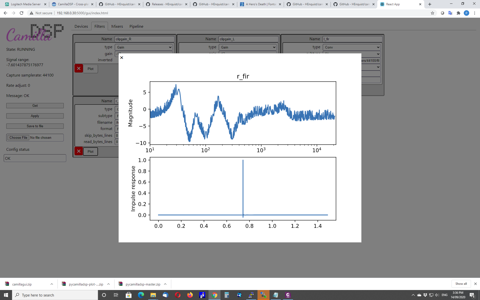This screenshot has width=480, height=300.
Task: Edit l_fir name field
Action: pos(352,39)
